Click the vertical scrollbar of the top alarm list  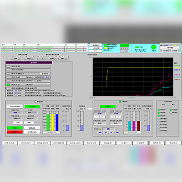(x=87, y=48)
